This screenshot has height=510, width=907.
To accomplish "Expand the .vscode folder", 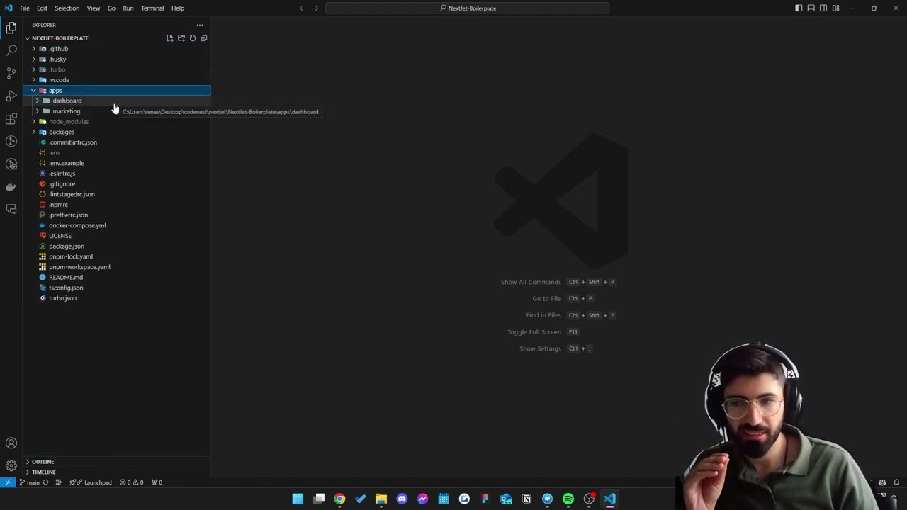I will (x=117, y=80).
